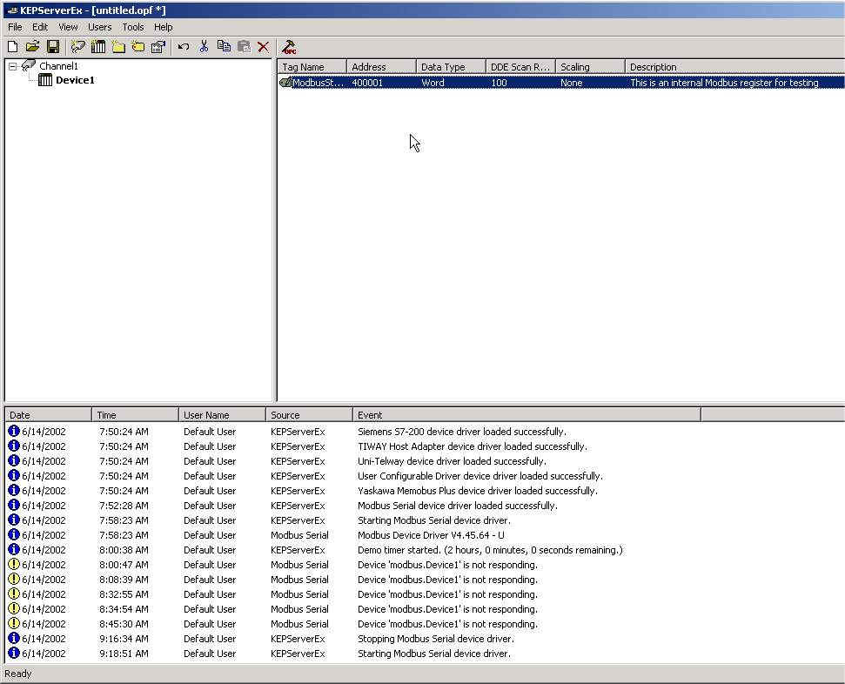
Task: Click the Open Project folder icon
Action: [32, 47]
